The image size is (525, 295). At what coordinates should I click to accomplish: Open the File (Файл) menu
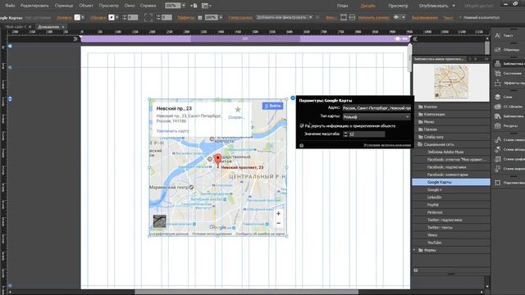[x=10, y=6]
